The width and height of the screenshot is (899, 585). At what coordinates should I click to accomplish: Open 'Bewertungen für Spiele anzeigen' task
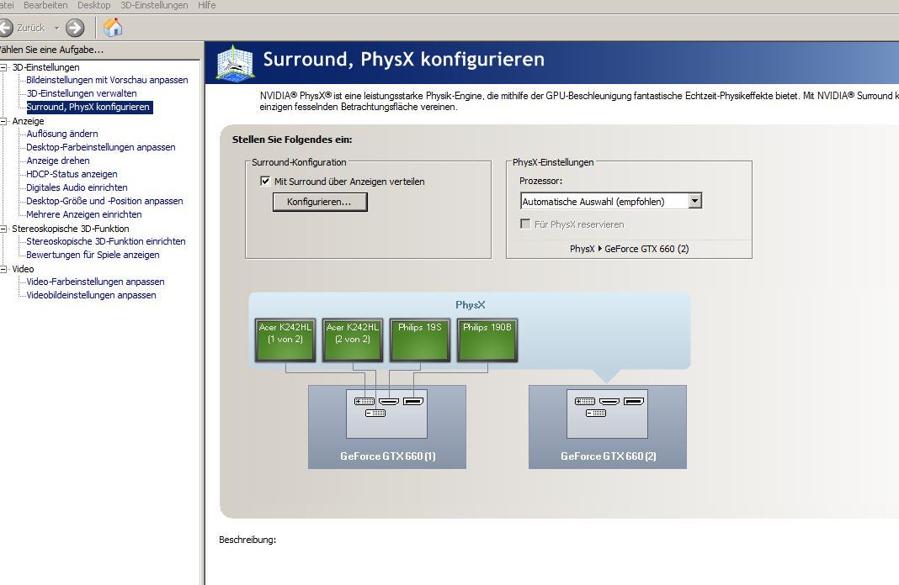click(x=93, y=255)
